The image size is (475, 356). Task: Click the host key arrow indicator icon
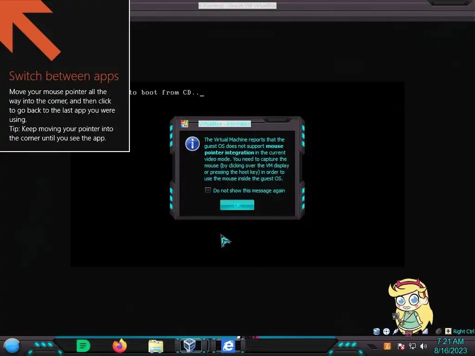click(x=448, y=331)
